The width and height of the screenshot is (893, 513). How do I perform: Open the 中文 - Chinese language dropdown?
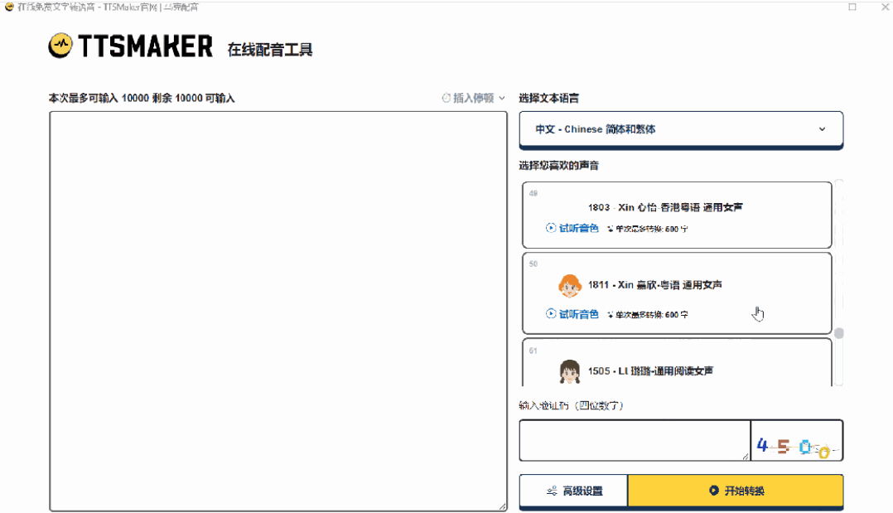pos(681,129)
